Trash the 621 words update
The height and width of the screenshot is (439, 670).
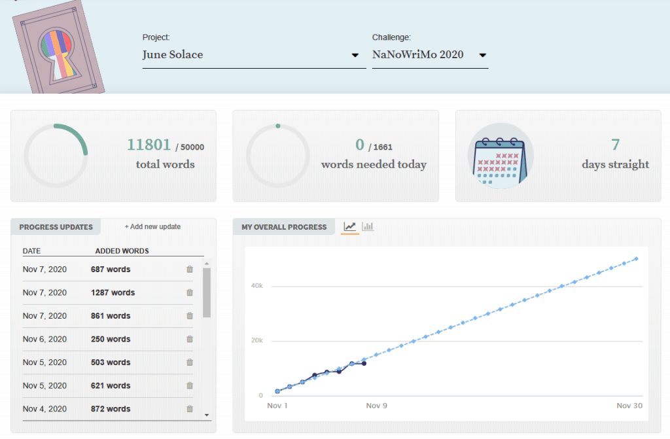(190, 385)
